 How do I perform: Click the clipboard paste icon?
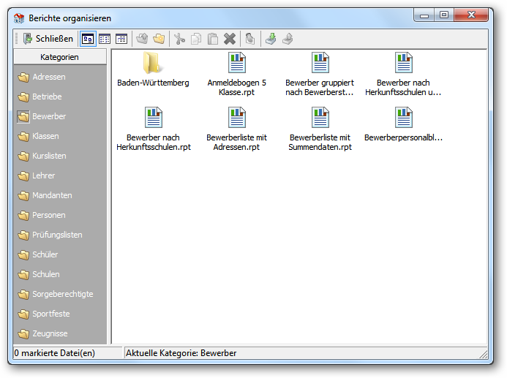(213, 39)
